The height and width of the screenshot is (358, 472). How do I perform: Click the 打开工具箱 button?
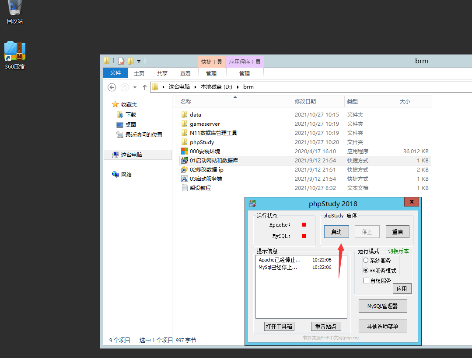[279, 326]
